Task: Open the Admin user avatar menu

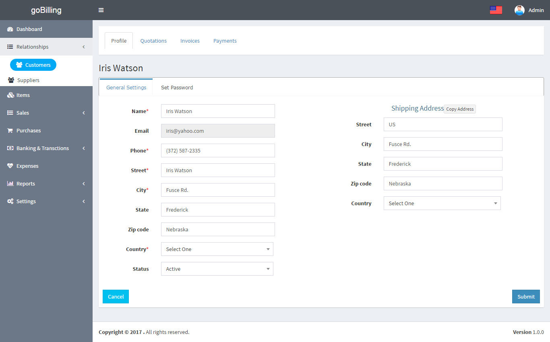Action: pos(519,10)
